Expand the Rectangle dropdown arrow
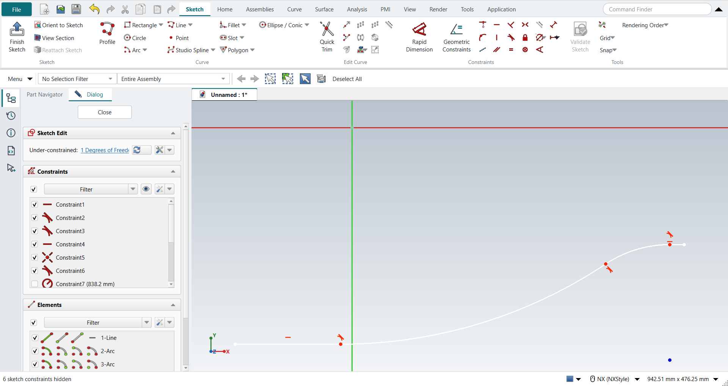This screenshot has width=728, height=386. click(x=161, y=25)
